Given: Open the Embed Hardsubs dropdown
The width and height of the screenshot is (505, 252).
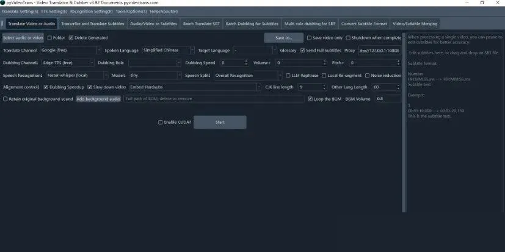Looking at the screenshot, I should [x=195, y=87].
